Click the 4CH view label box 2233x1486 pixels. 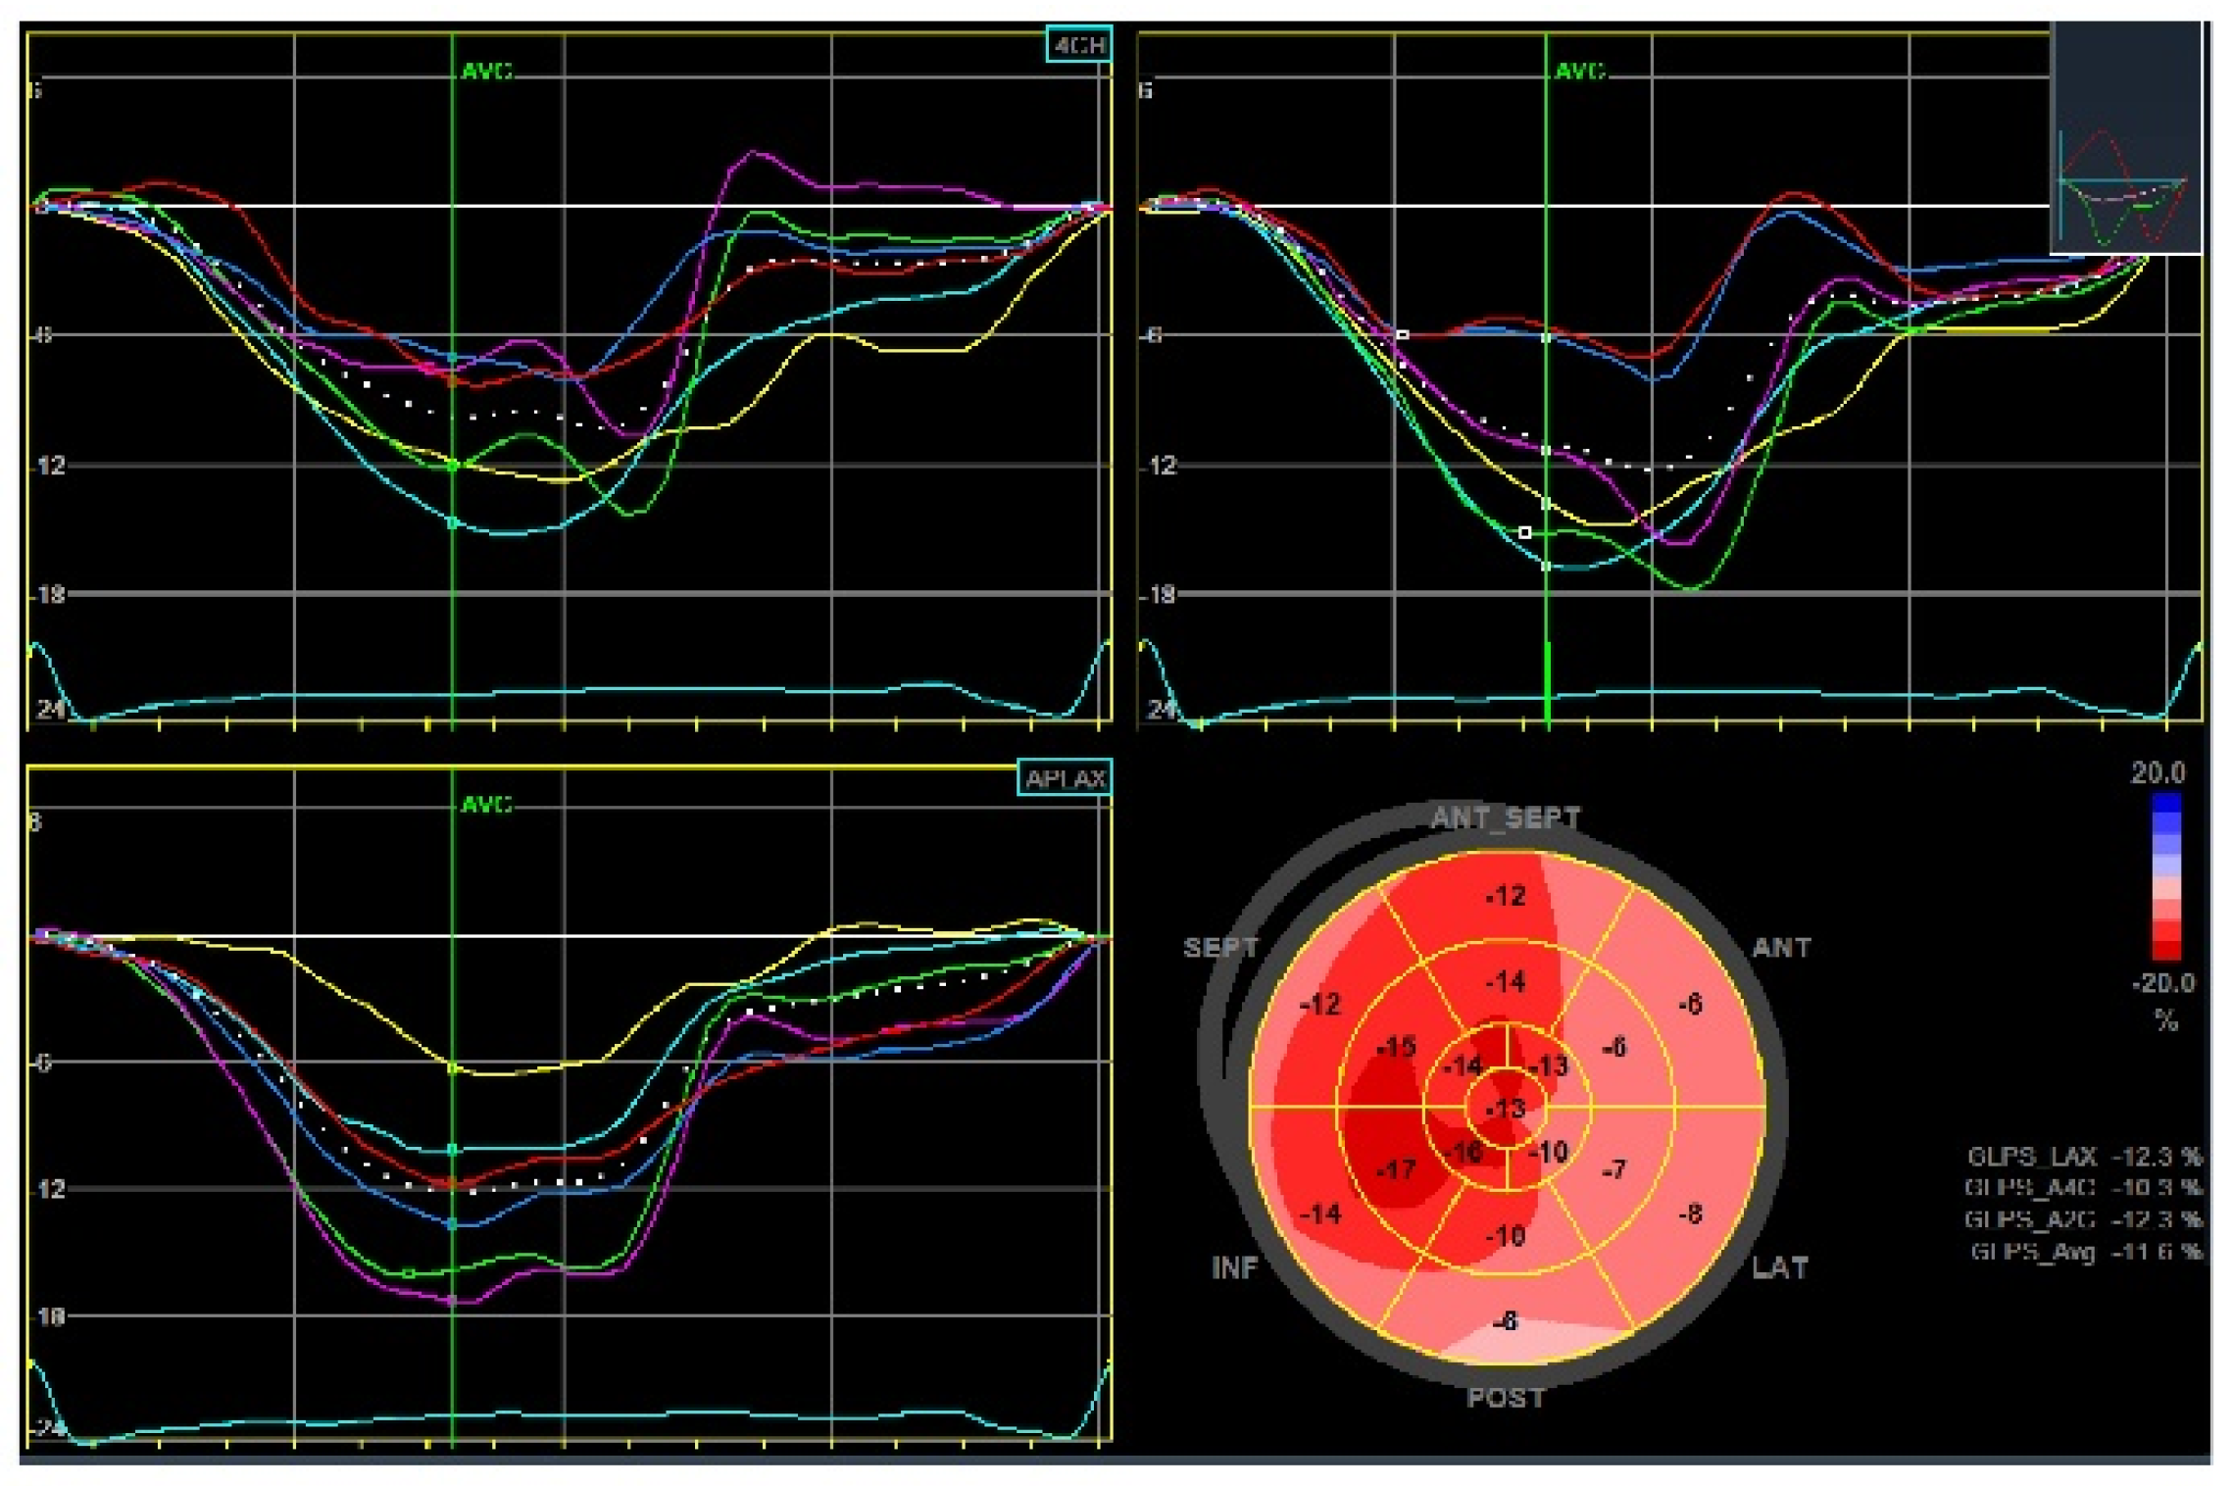[1077, 46]
